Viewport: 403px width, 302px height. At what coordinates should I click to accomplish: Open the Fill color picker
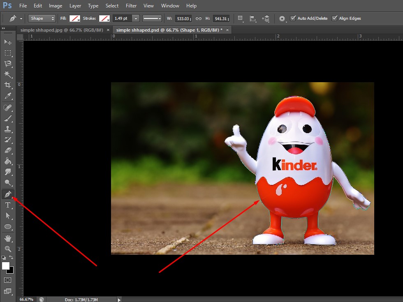75,18
